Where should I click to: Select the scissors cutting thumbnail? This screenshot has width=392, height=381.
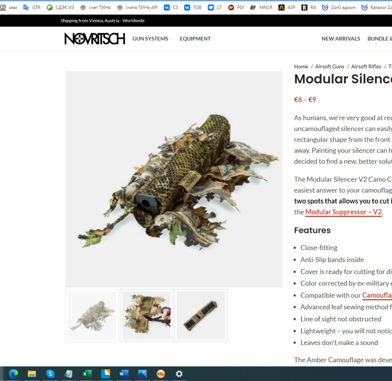pos(146,315)
